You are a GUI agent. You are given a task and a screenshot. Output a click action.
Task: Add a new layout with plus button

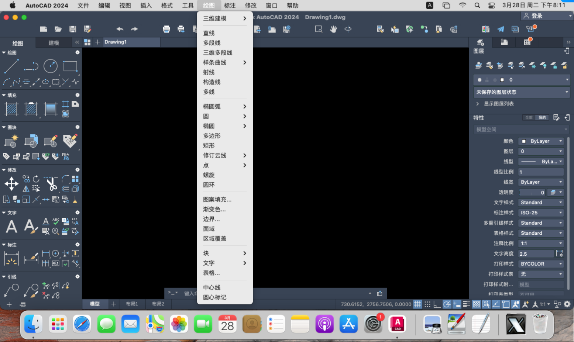tap(114, 304)
